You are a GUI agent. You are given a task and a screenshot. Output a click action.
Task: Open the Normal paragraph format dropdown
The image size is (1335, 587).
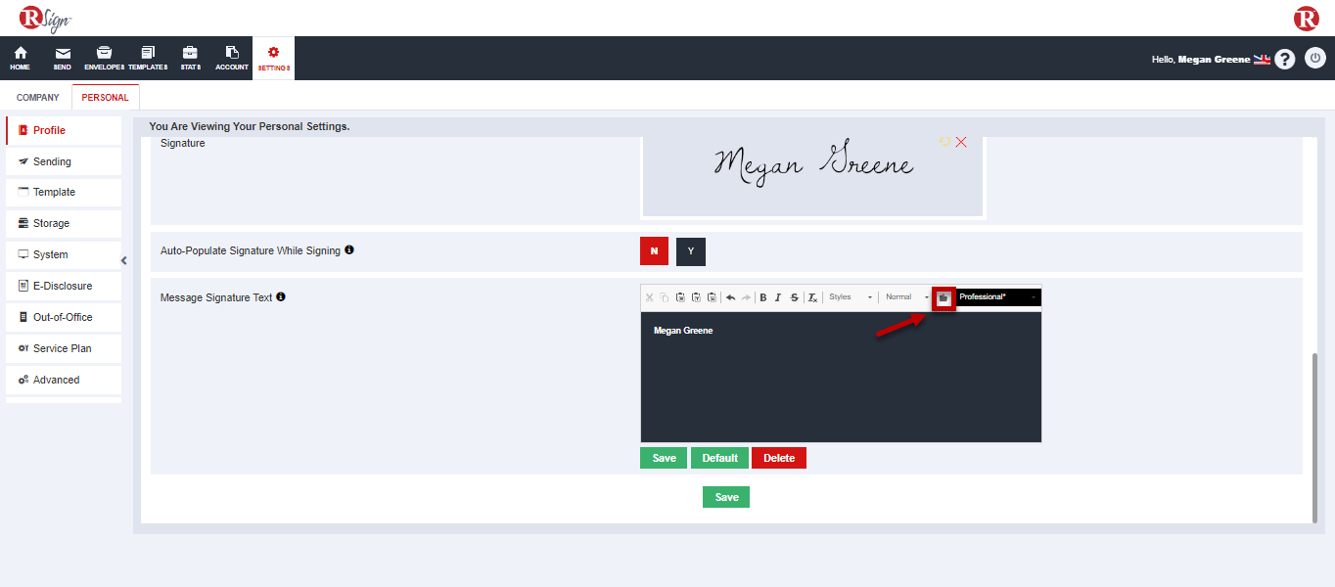pyautogui.click(x=906, y=297)
